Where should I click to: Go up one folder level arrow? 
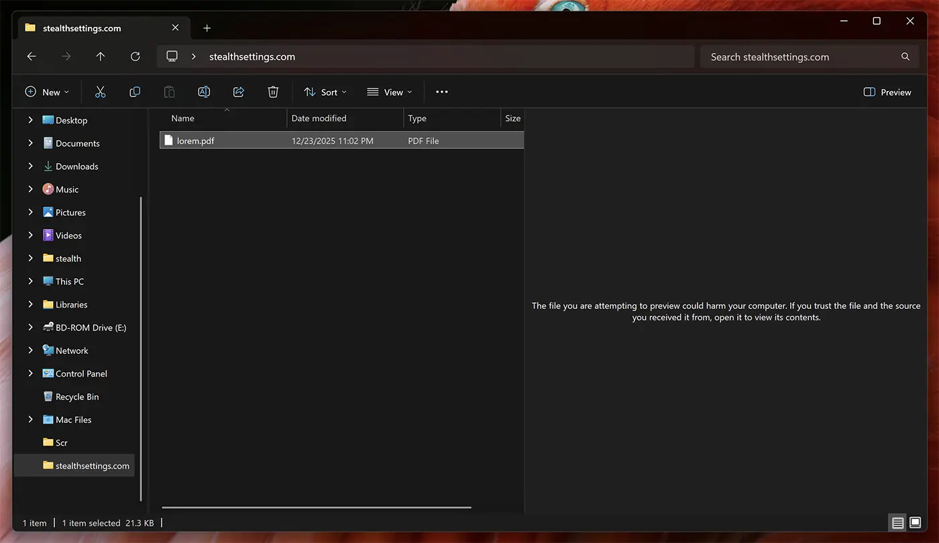(x=101, y=57)
